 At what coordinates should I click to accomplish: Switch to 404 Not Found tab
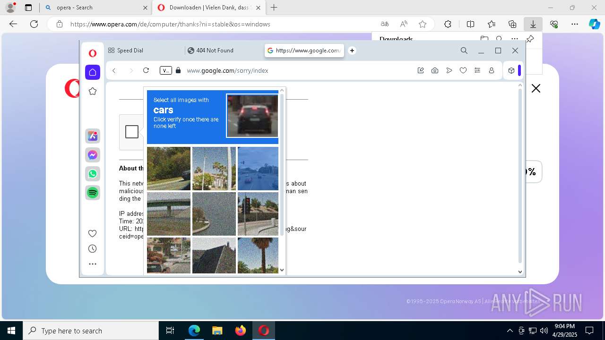coord(223,51)
